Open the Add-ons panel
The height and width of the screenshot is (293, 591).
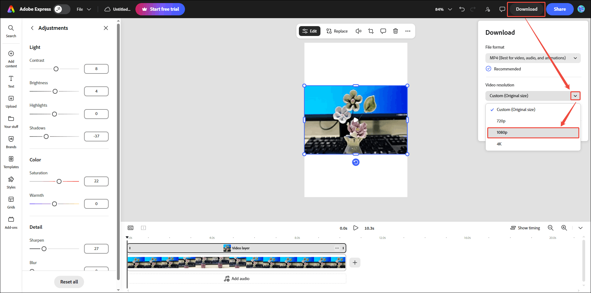point(11,223)
